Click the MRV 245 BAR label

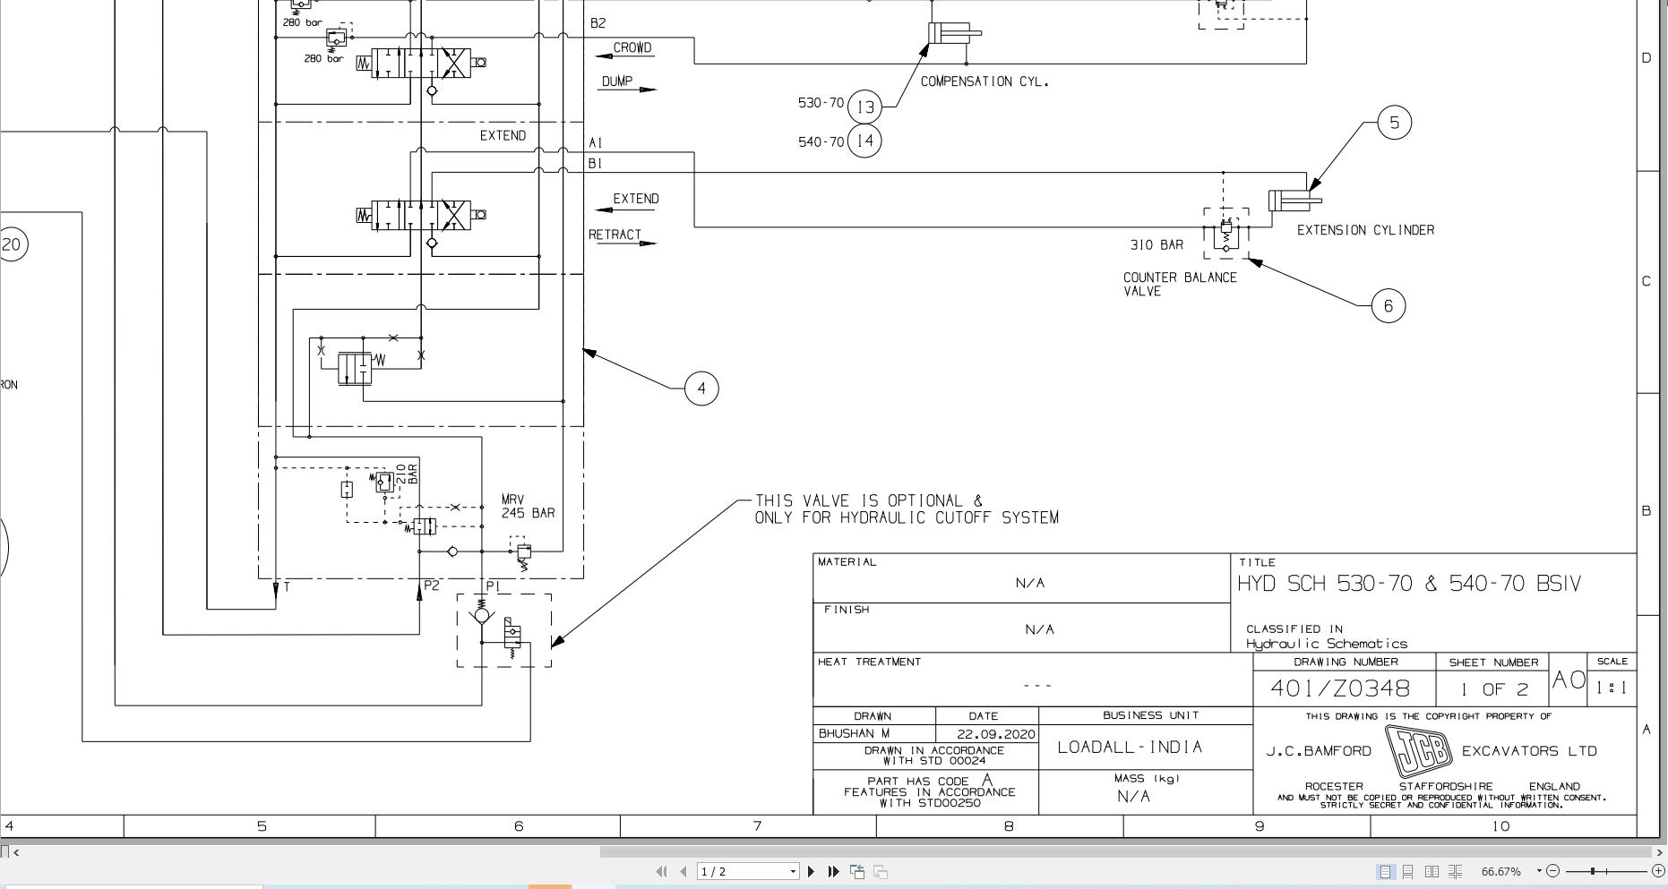click(528, 507)
